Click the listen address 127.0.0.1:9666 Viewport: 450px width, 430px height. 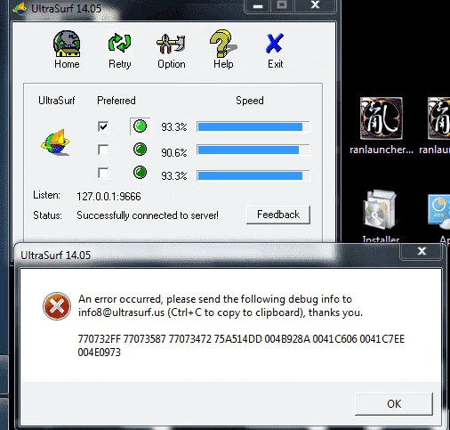[108, 197]
